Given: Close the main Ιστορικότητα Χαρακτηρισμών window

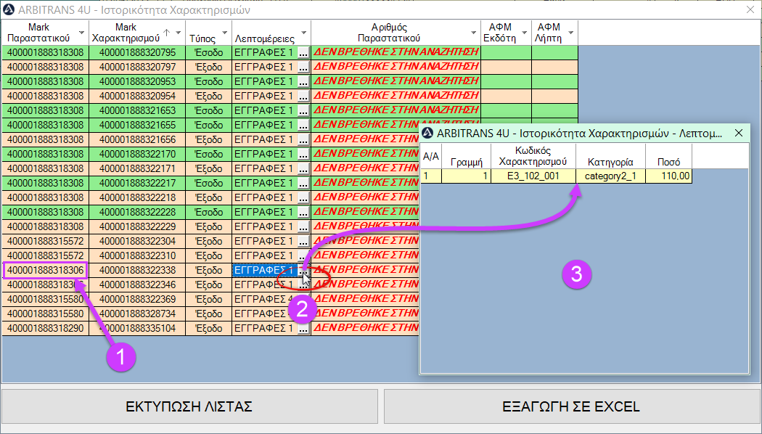Looking at the screenshot, I should pos(750,9).
